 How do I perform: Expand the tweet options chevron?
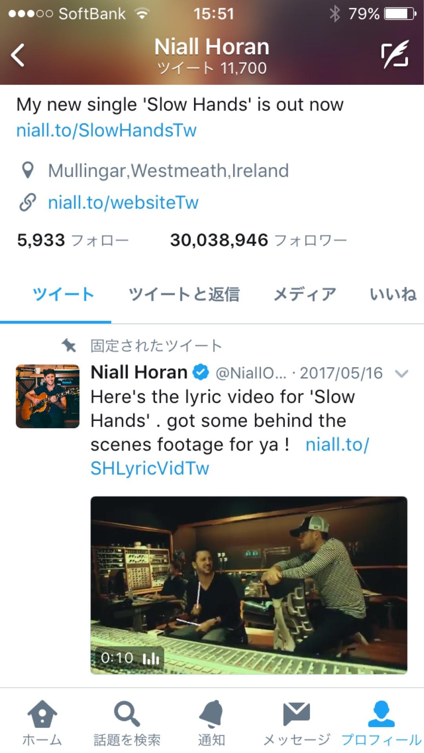(402, 373)
